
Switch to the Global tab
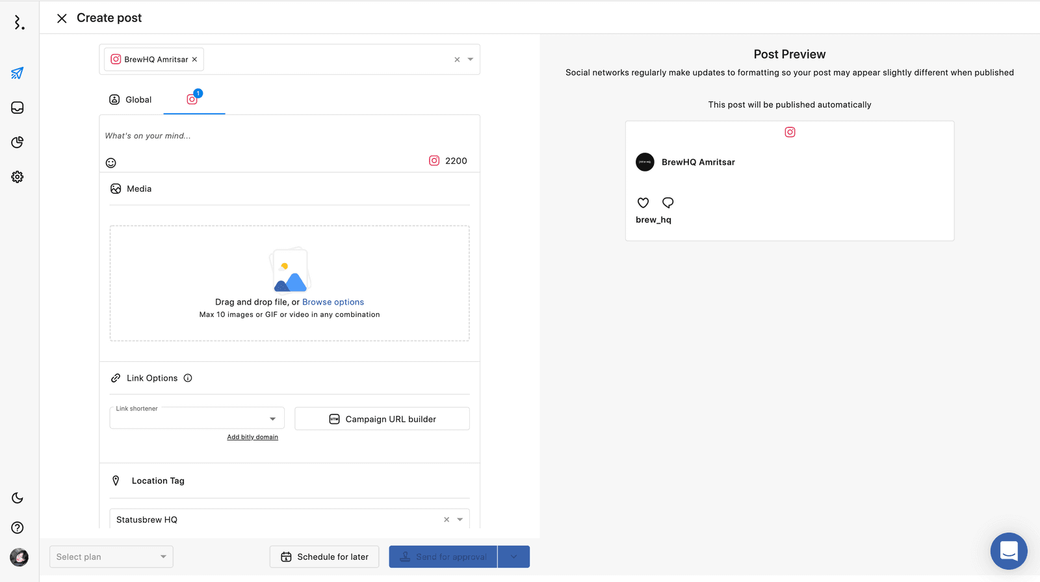tap(130, 100)
